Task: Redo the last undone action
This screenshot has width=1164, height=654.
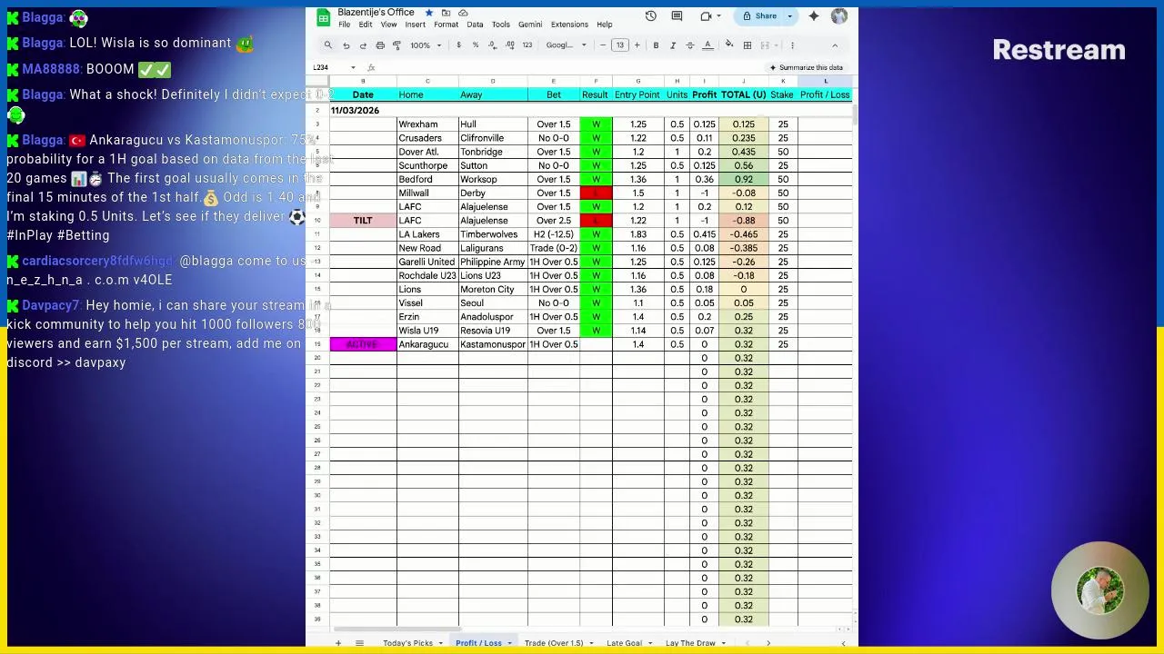Action: tap(363, 45)
